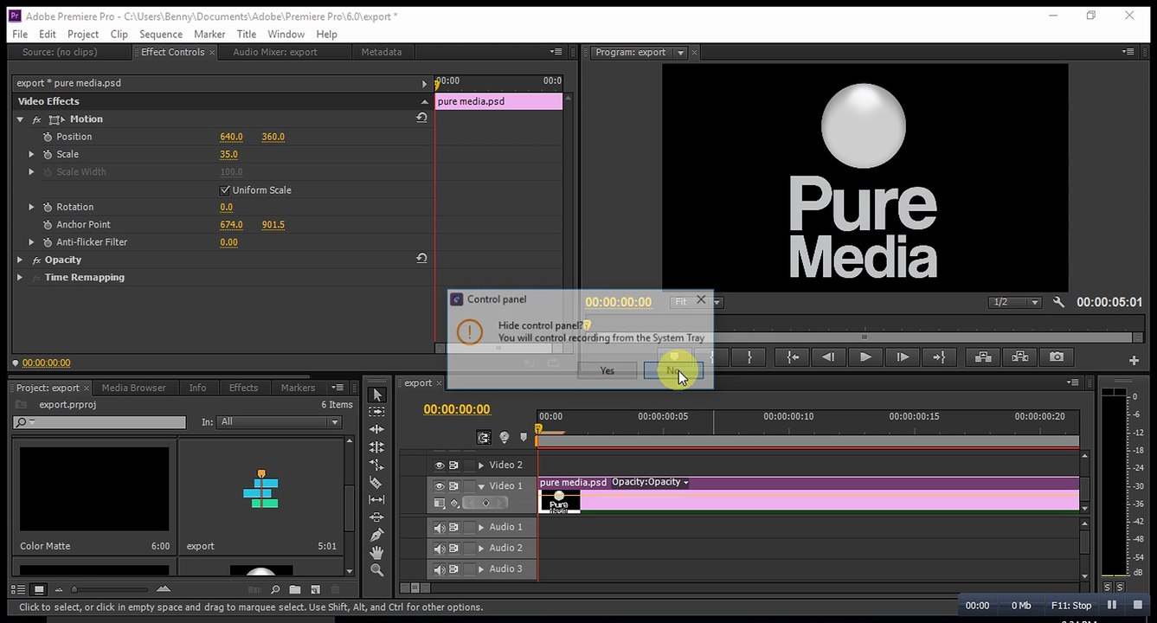Click the Find magnifier in Project panel footer

click(275, 589)
